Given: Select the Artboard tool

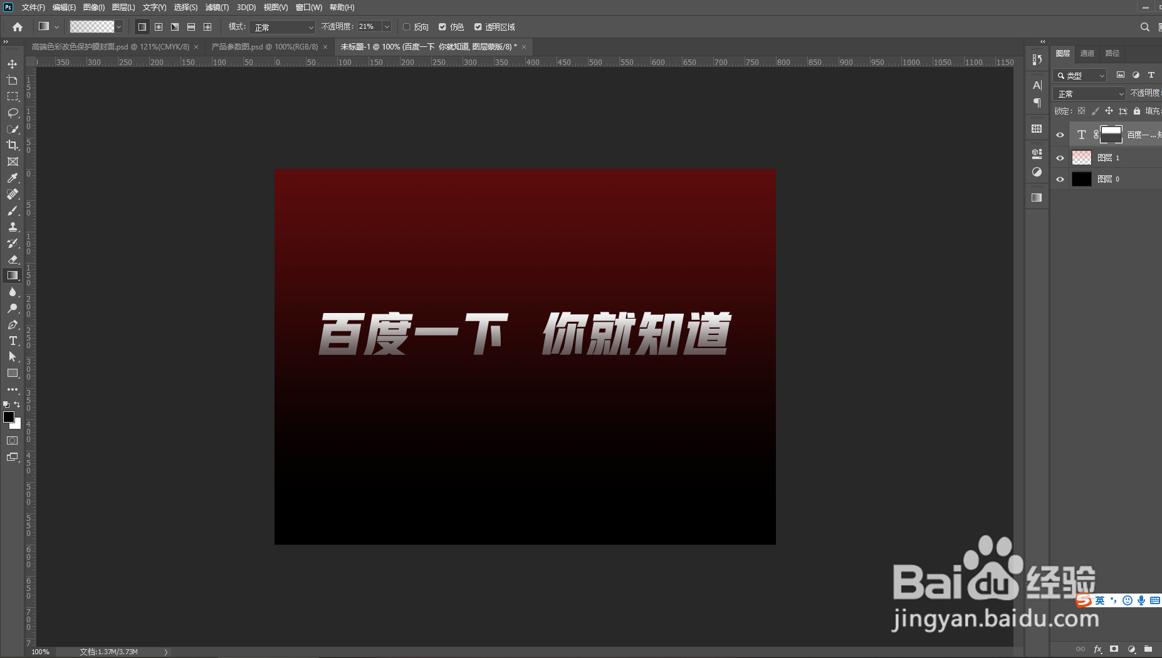Looking at the screenshot, I should 12,80.
